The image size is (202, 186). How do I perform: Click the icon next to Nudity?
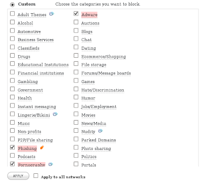(x=100, y=131)
